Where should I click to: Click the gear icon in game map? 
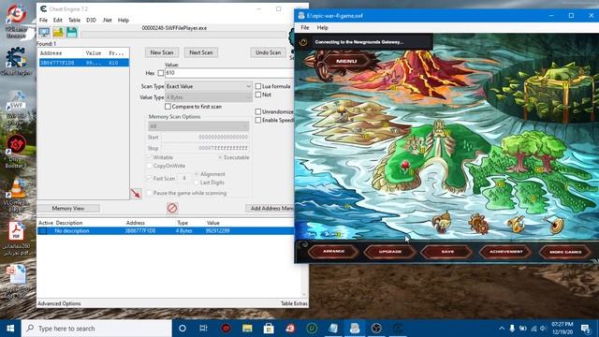pyautogui.click(x=478, y=224)
